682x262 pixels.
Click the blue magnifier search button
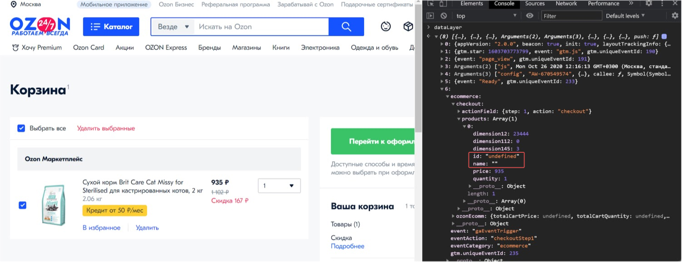tap(346, 27)
